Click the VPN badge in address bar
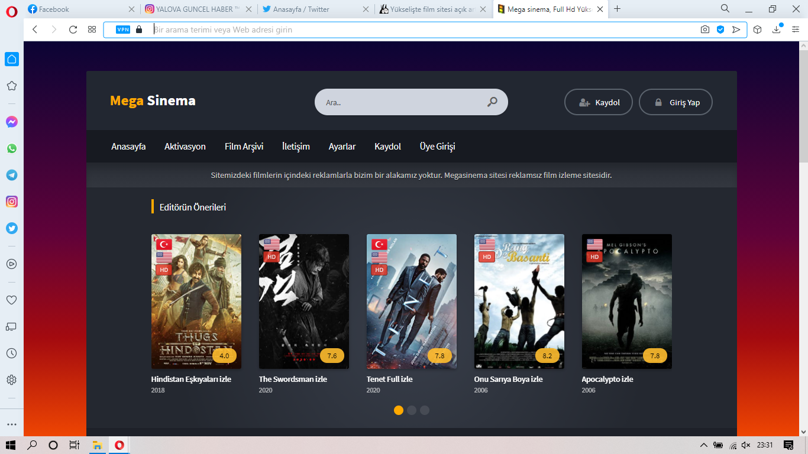Viewport: 808px width, 454px height. (123, 30)
